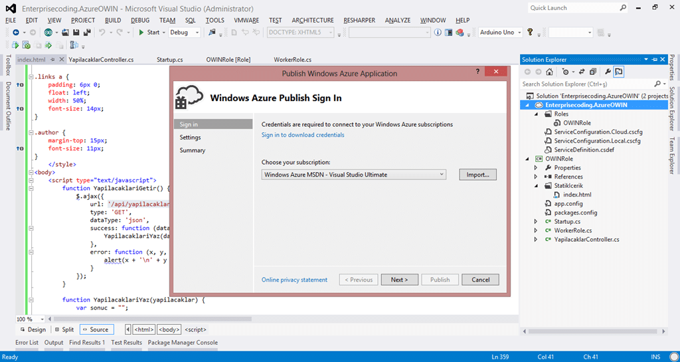Image resolution: width=680 pixels, height=362 pixels.
Task: Click the Collapse All icon in Solution Explorer
Action: point(593,72)
